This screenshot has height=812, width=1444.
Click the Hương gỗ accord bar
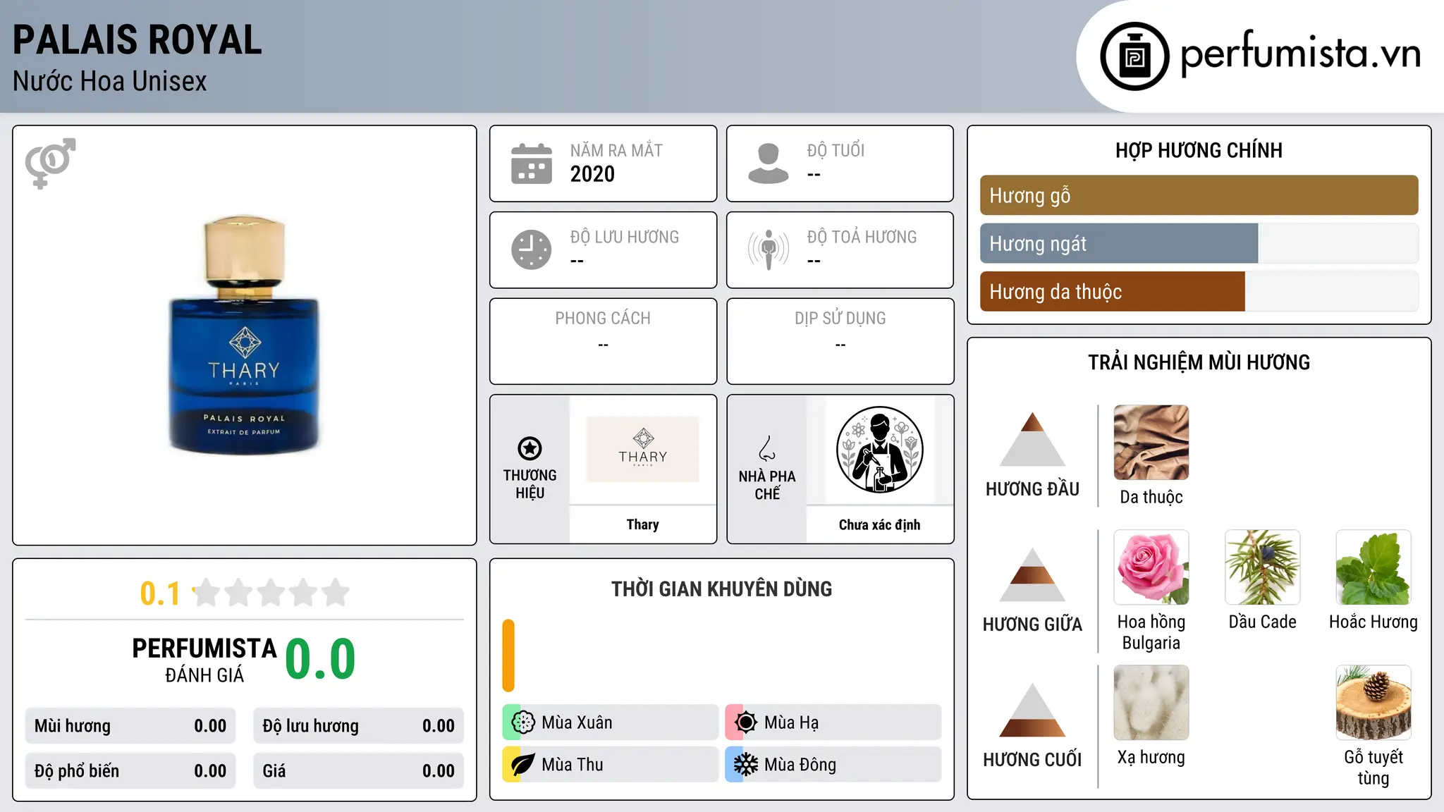click(x=1199, y=195)
